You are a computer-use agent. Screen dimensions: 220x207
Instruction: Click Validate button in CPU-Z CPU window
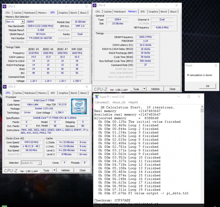pyautogui.click(x=65, y=170)
